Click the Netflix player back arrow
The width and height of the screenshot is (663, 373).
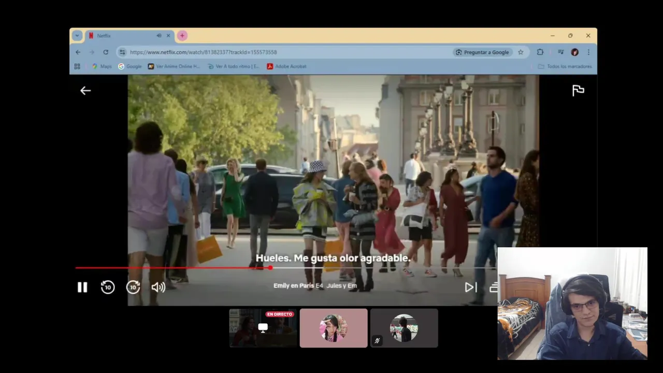coord(85,91)
